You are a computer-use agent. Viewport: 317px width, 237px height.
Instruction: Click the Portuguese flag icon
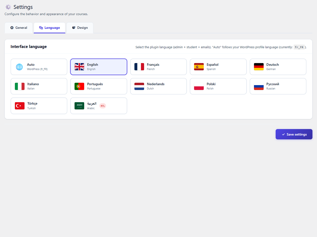(x=79, y=86)
